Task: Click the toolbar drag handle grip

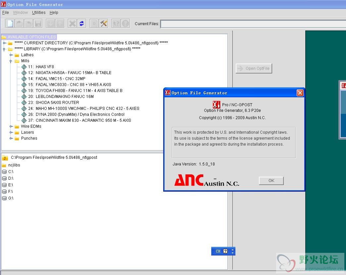Action: [x=3, y=23]
